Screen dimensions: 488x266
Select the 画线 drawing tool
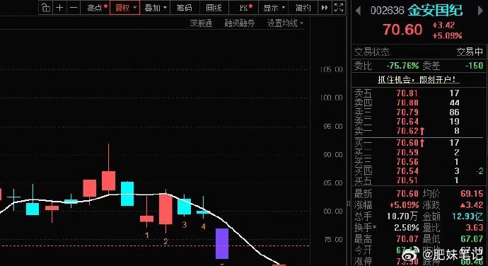pyautogui.click(x=214, y=8)
